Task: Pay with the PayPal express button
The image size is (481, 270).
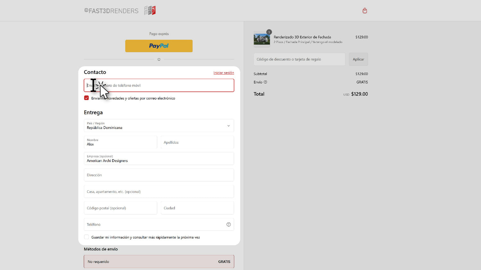Action: point(159,46)
